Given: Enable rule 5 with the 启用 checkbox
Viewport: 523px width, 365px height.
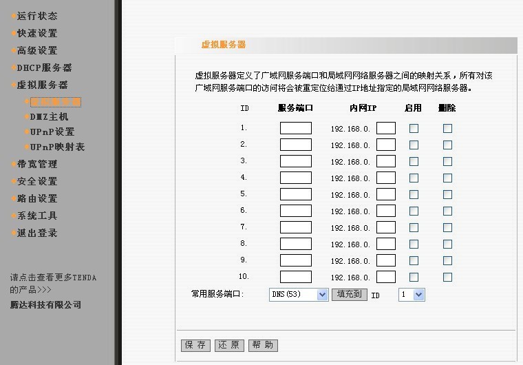Looking at the screenshot, I should coord(414,195).
